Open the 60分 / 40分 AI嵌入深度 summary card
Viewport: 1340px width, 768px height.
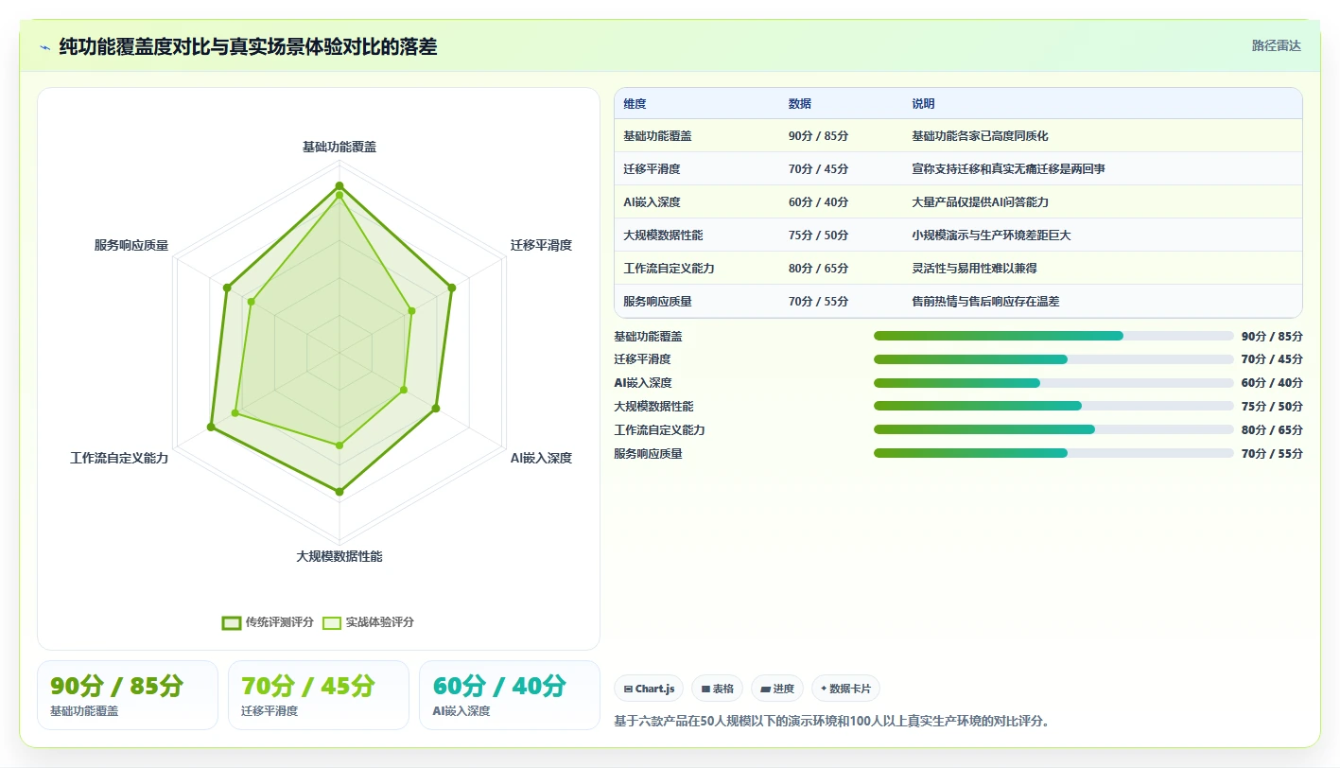pos(510,695)
